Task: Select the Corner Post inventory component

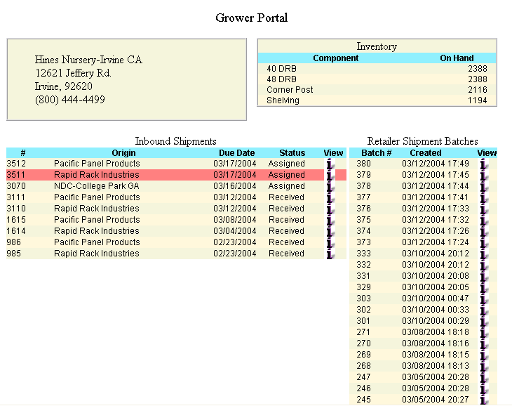Action: click(290, 90)
